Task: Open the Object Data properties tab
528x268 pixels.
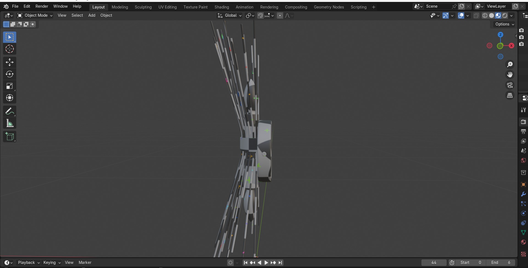Action: click(523, 233)
